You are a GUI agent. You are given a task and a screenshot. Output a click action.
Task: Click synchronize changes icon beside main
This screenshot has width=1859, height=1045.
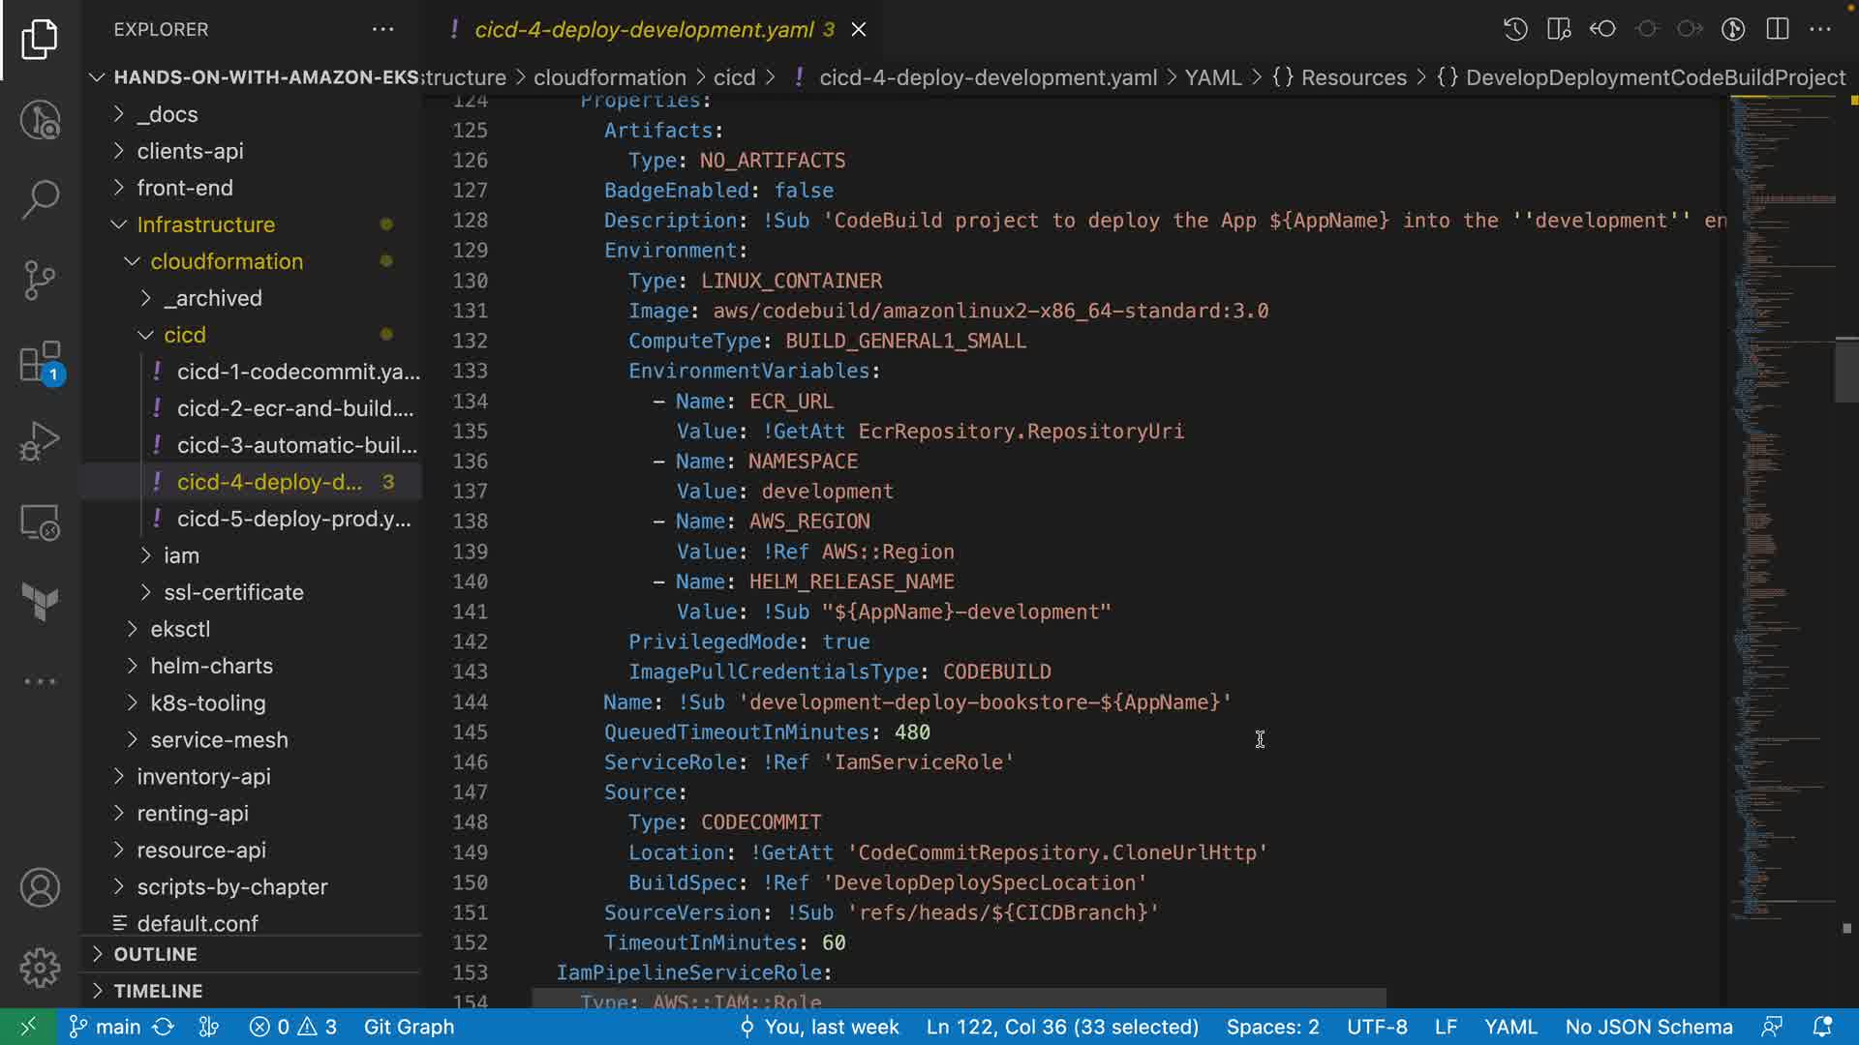pos(164,1027)
